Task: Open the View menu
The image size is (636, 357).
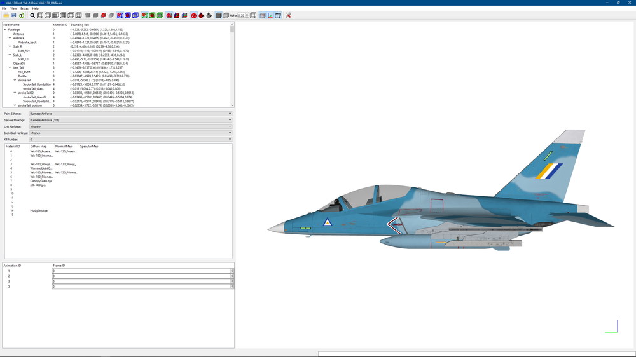Action: [13, 8]
